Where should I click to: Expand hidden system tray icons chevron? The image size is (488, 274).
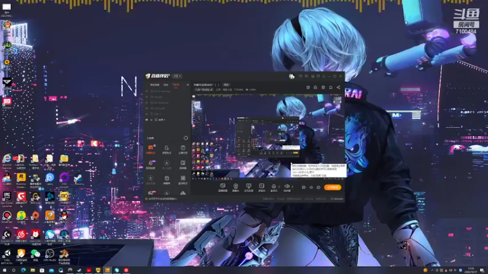click(x=432, y=270)
